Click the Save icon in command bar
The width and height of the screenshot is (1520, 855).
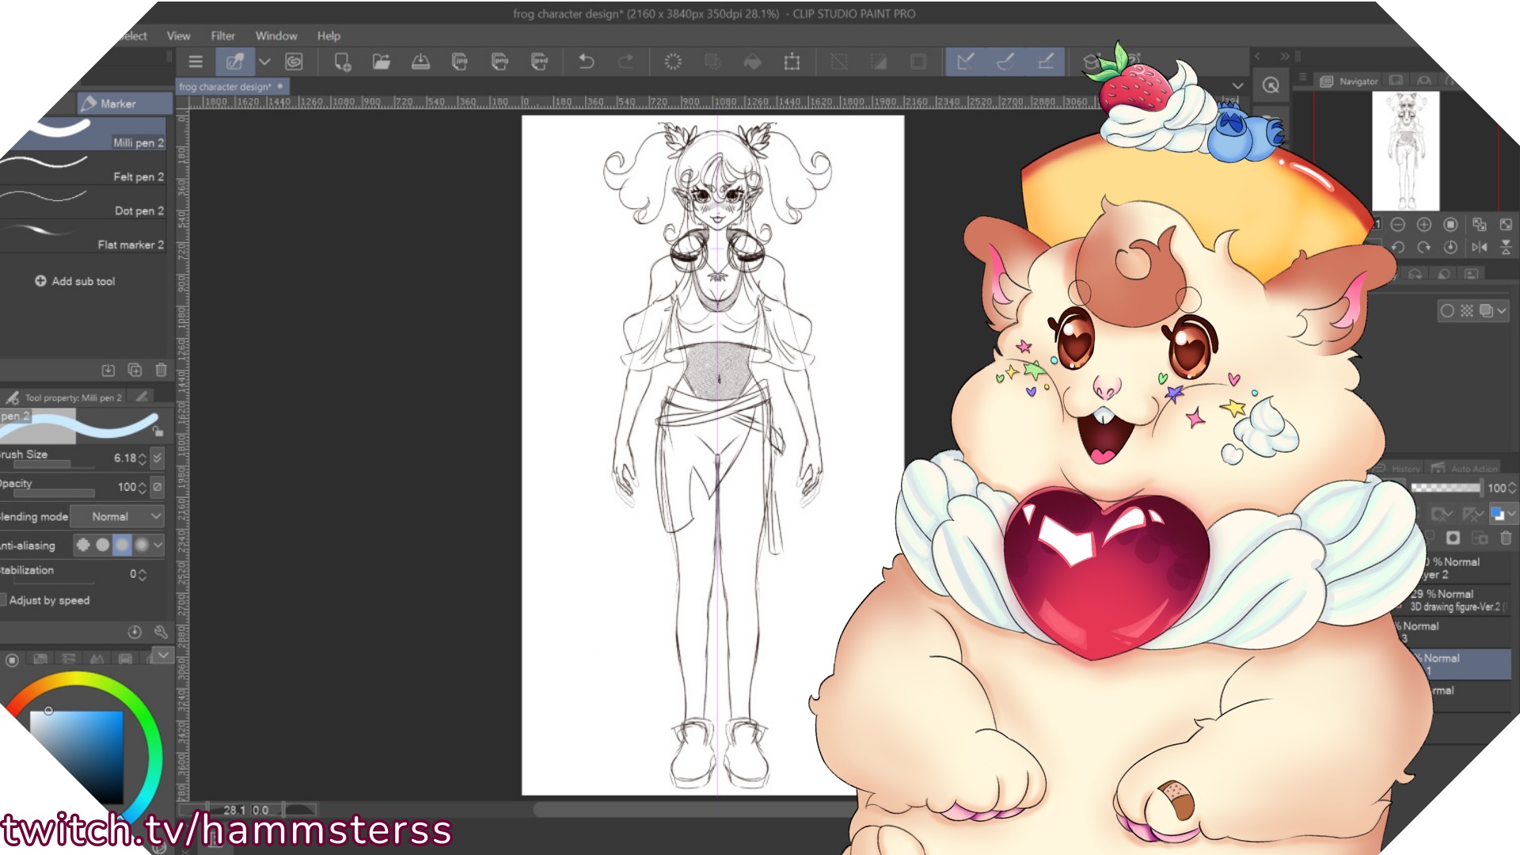tap(420, 62)
